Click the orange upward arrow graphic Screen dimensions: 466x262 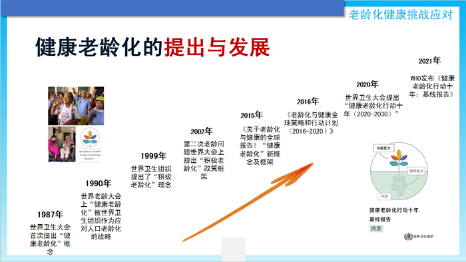coord(248,202)
